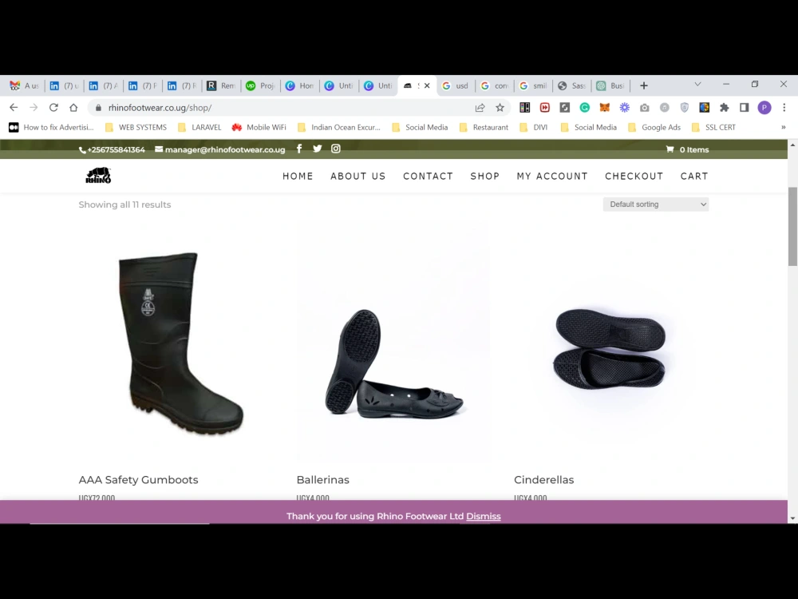Open a new browser tab
This screenshot has height=599, width=798.
tap(644, 85)
